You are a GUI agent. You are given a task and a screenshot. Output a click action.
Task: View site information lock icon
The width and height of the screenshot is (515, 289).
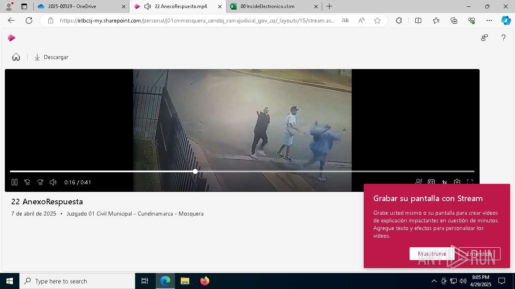pos(51,20)
